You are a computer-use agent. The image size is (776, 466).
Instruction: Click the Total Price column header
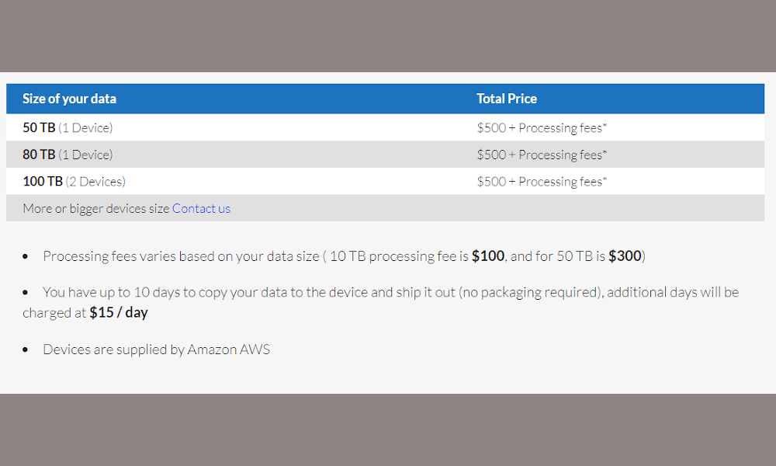click(x=506, y=99)
